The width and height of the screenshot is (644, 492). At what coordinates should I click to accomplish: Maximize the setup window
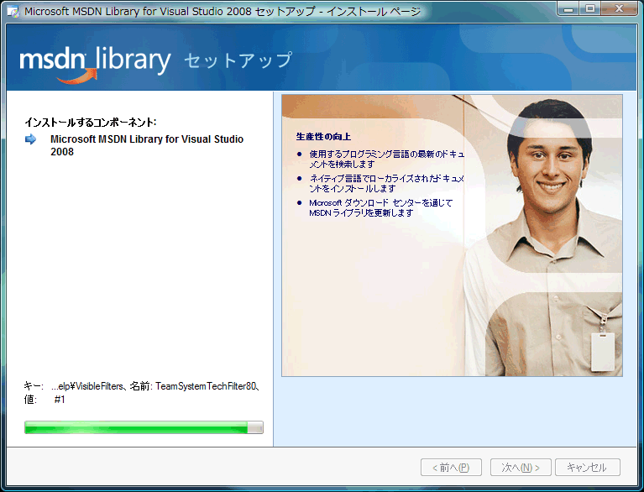[589, 8]
